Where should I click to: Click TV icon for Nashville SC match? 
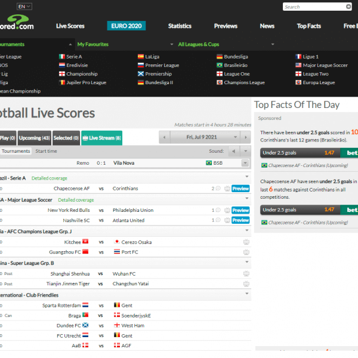coord(227,220)
